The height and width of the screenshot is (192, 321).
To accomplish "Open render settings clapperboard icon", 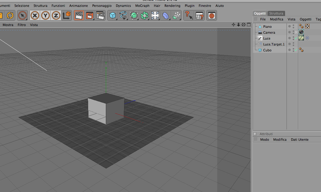I will 100,15.
